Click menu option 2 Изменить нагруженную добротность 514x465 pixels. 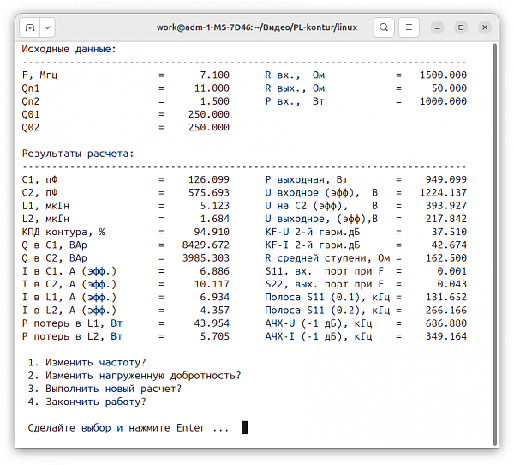click(x=133, y=375)
